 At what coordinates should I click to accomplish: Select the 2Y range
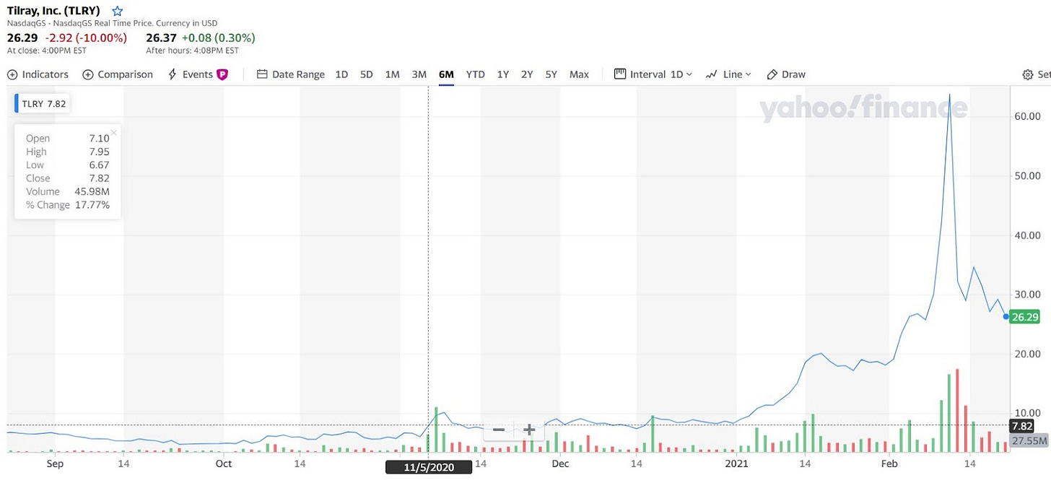[x=527, y=74]
